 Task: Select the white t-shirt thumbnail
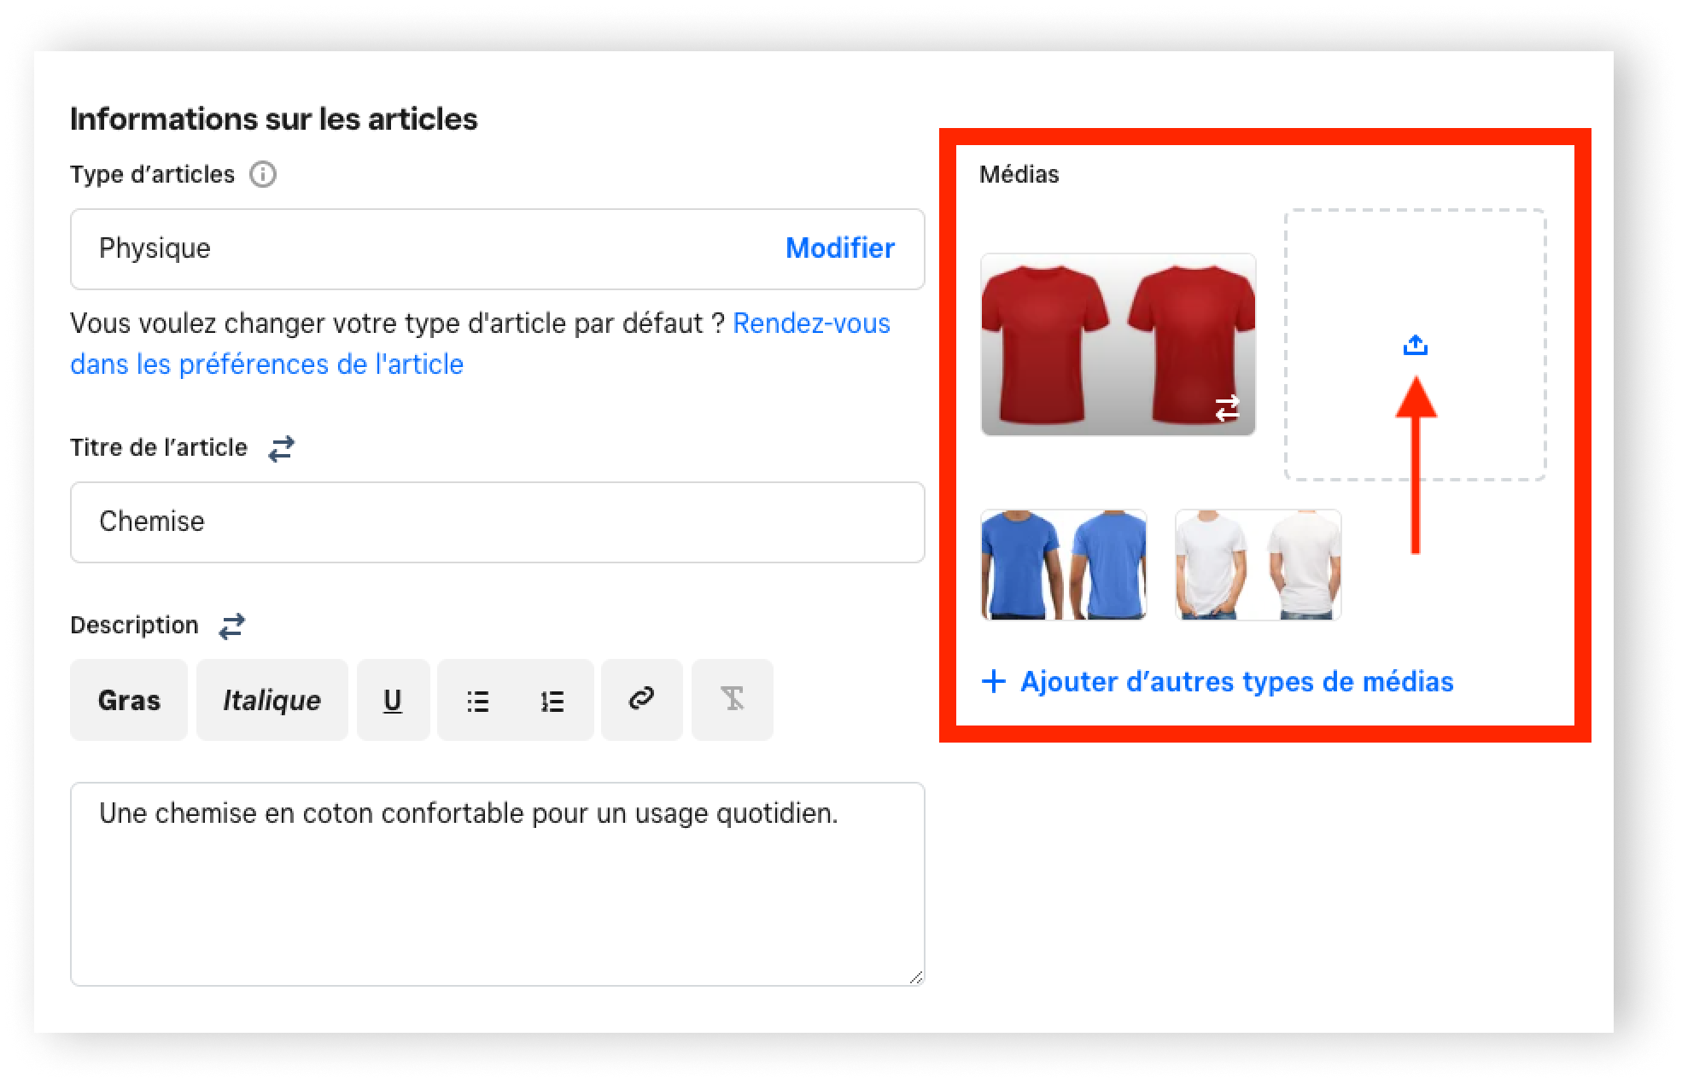point(1258,564)
